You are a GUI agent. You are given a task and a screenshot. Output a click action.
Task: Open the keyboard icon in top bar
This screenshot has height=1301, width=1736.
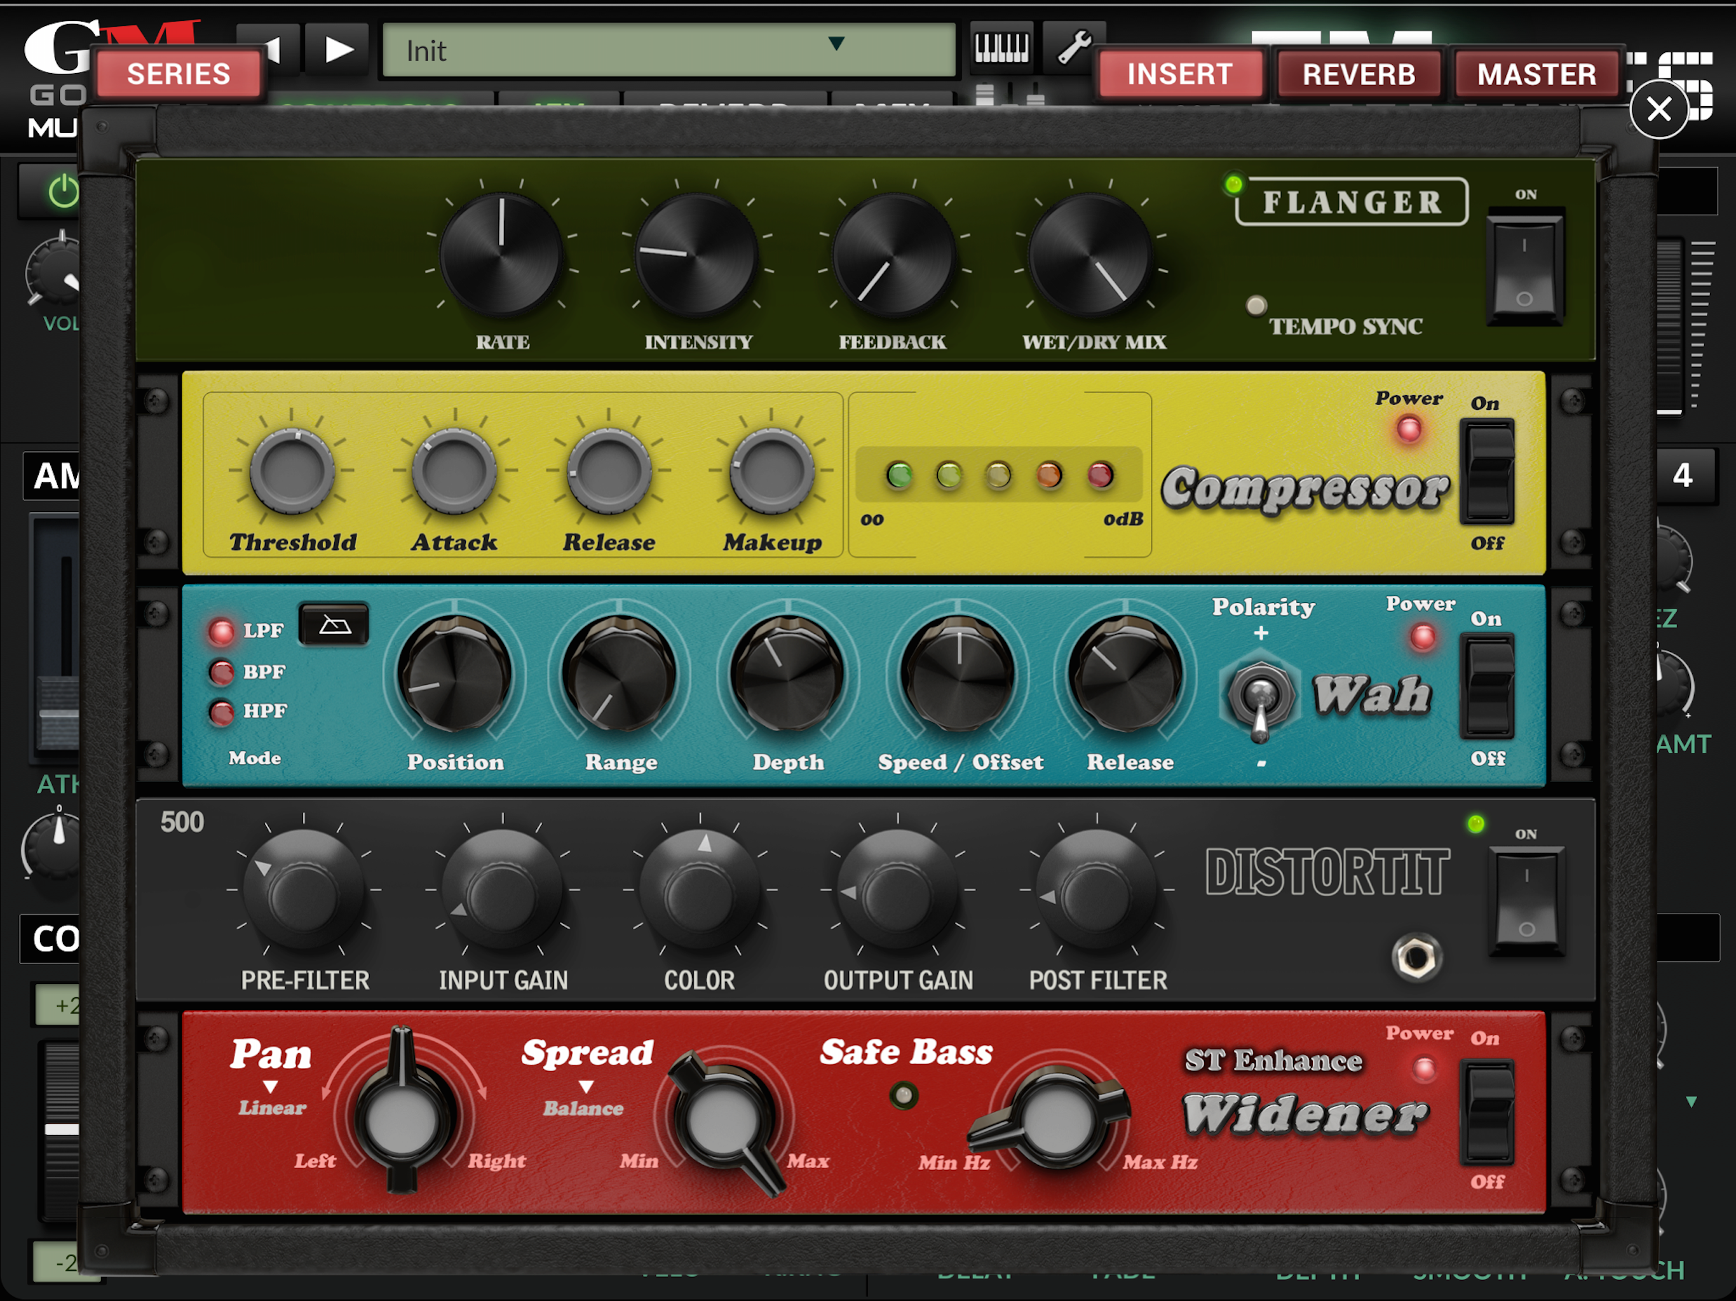tap(1001, 48)
